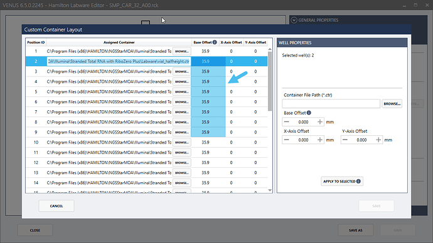This screenshot has width=433, height=243.
Task: Increase X-Axis Offset with plus button
Action: [320, 140]
